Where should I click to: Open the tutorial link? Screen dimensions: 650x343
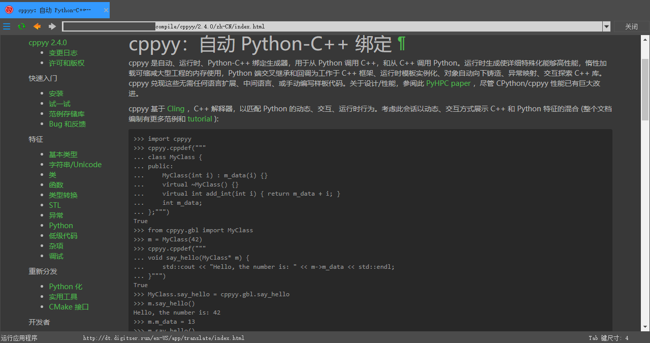(x=200, y=118)
